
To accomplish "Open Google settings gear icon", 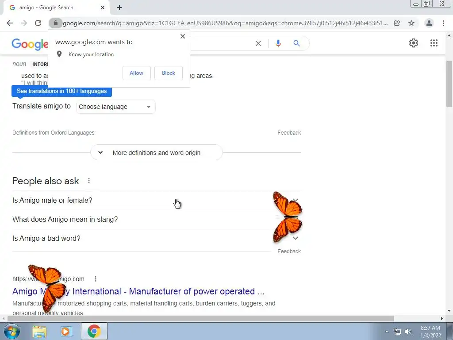I will [414, 43].
